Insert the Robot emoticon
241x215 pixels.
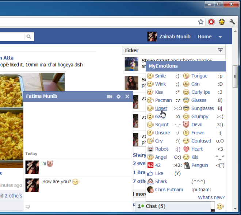coord(161,149)
